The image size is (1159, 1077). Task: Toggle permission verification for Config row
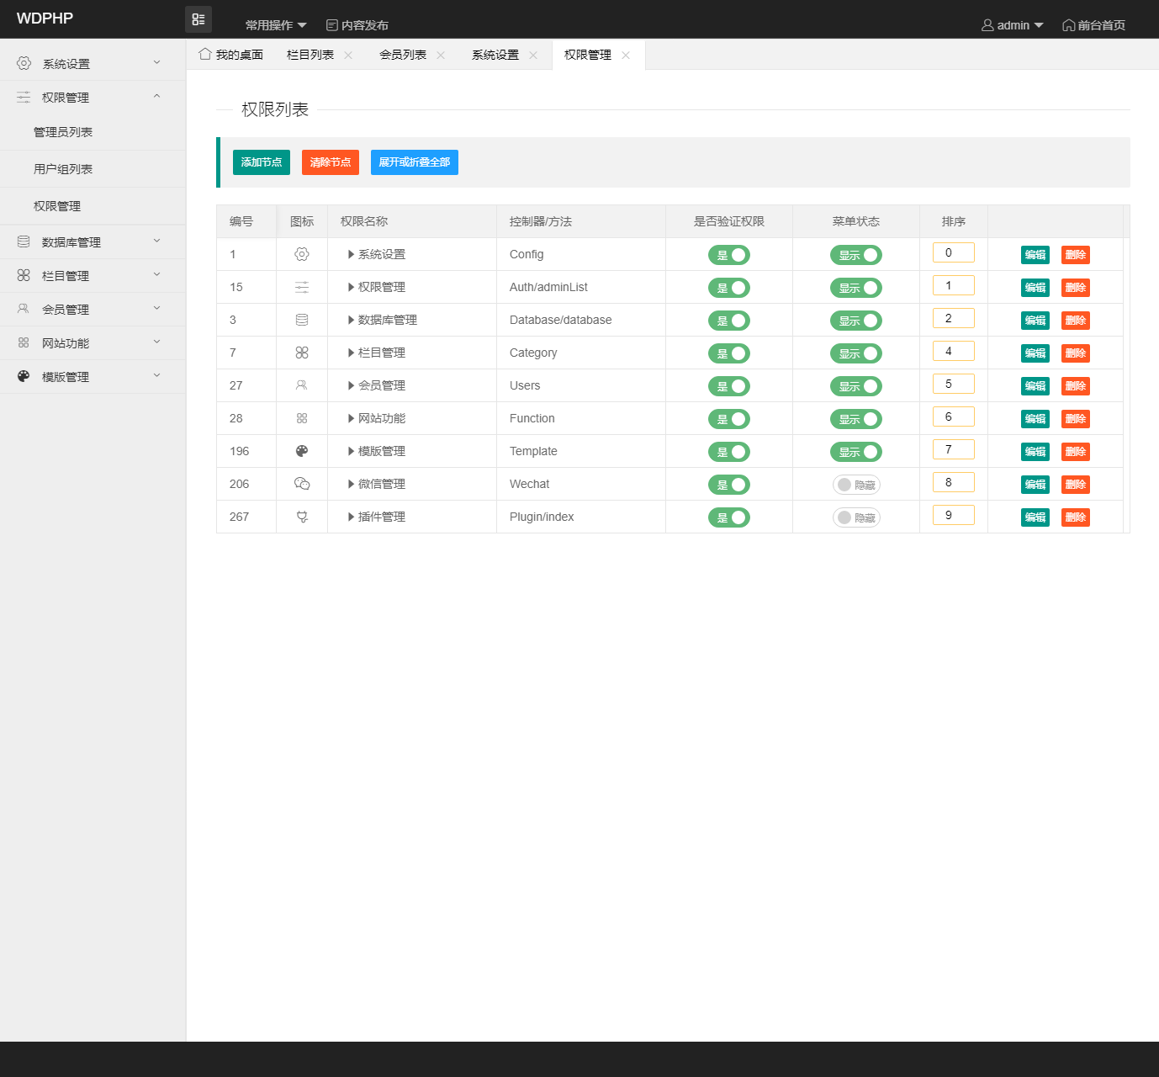729,255
